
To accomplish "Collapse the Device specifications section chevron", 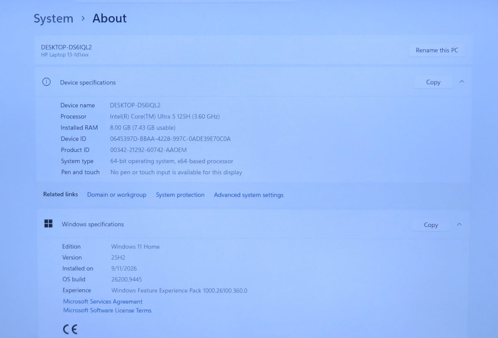I will coord(462,82).
